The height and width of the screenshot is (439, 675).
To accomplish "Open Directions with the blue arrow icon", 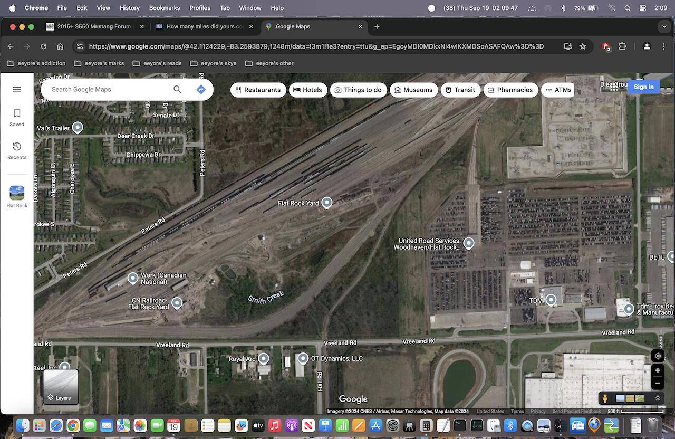I will tap(201, 90).
